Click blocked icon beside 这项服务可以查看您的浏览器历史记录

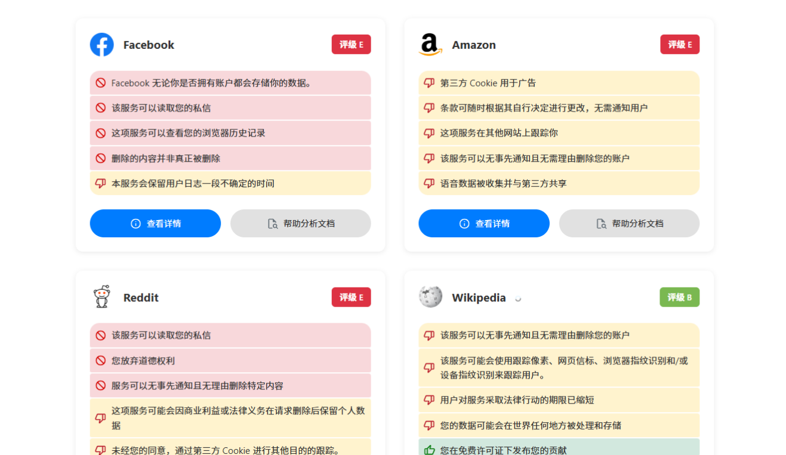pos(101,134)
